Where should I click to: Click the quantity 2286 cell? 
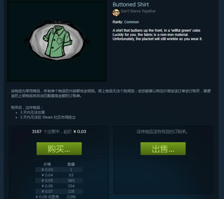[x=71, y=197]
